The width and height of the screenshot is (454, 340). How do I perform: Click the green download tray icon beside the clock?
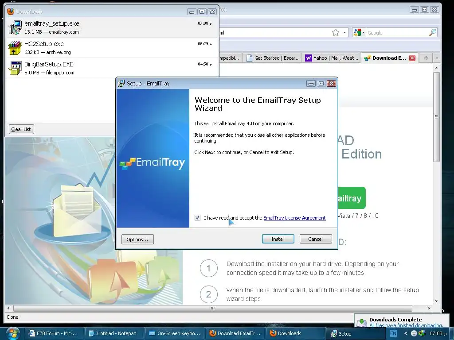click(x=422, y=333)
